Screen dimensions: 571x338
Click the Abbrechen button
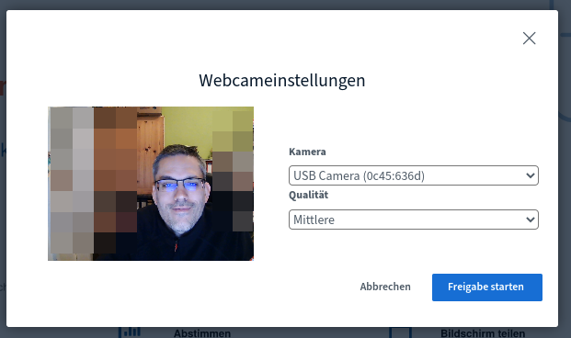[x=385, y=287]
